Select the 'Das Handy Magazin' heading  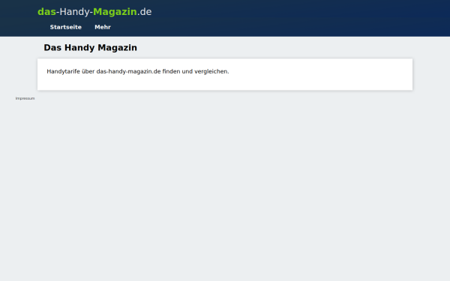(91, 48)
